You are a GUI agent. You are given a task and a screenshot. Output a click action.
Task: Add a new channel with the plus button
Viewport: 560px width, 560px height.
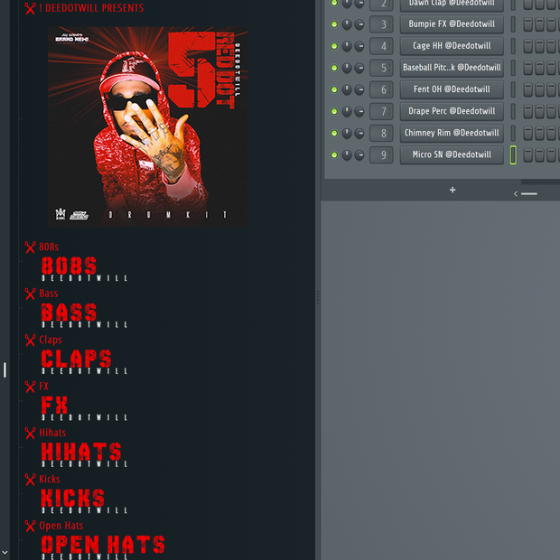(x=453, y=190)
